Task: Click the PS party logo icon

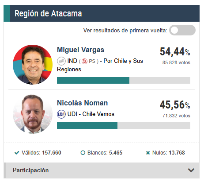Action: (x=84, y=61)
